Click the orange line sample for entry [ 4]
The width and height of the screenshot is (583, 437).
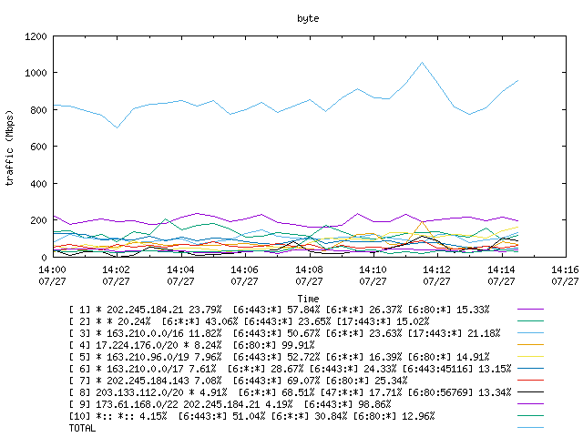tap(530, 344)
